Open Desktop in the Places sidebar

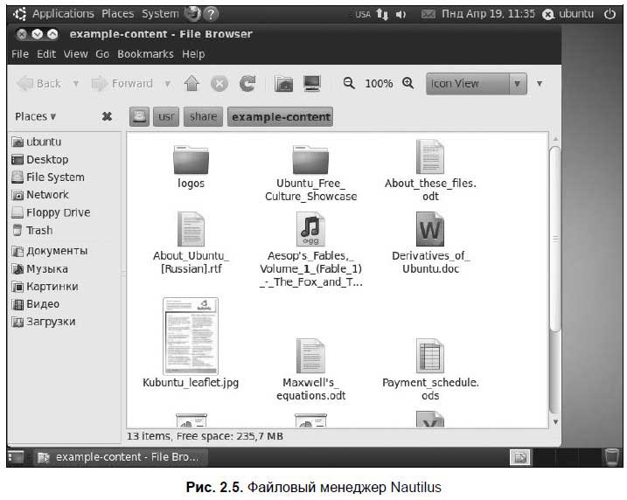point(40,159)
